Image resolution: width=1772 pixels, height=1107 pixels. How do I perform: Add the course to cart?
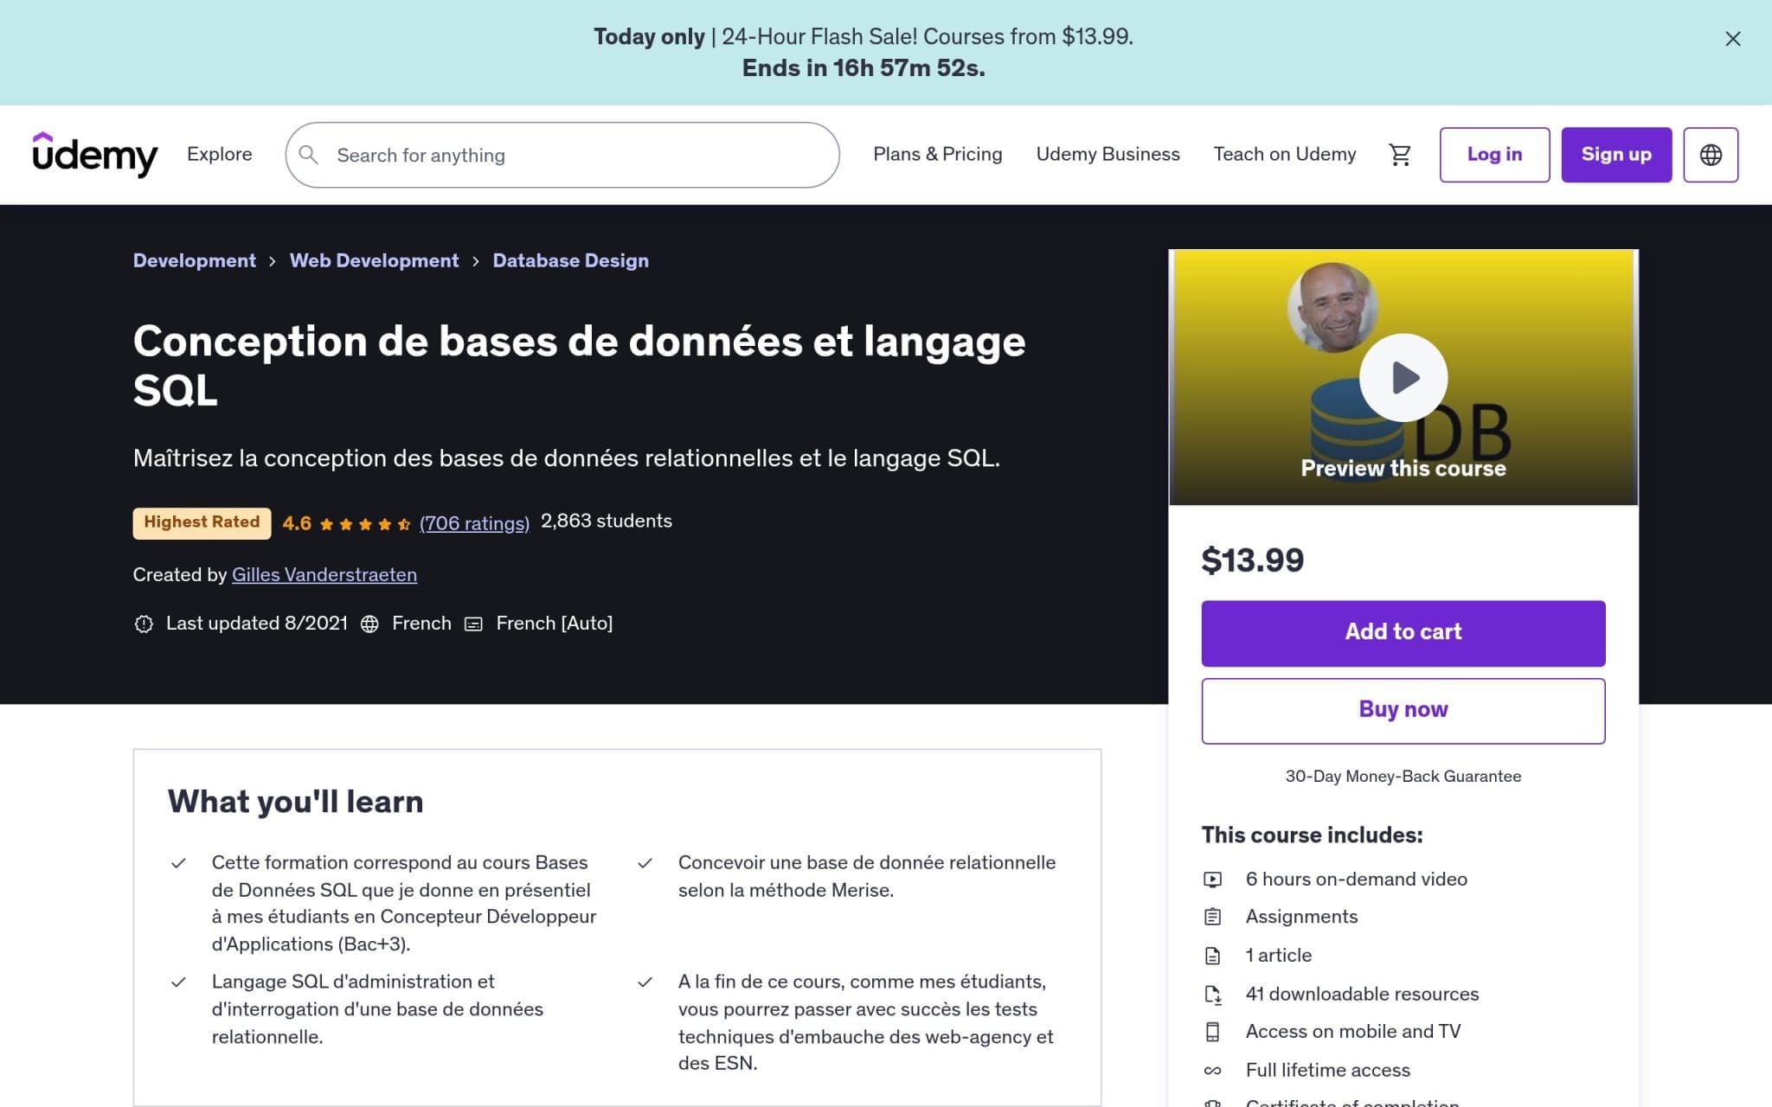coord(1403,633)
